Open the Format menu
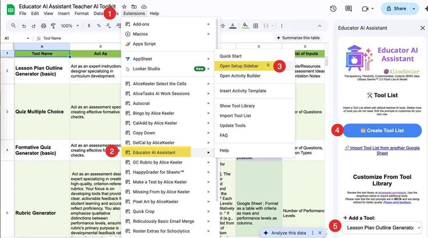 click(81, 13)
